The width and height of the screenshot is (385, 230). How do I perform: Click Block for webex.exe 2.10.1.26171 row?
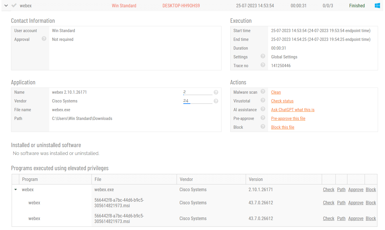tap(371, 190)
